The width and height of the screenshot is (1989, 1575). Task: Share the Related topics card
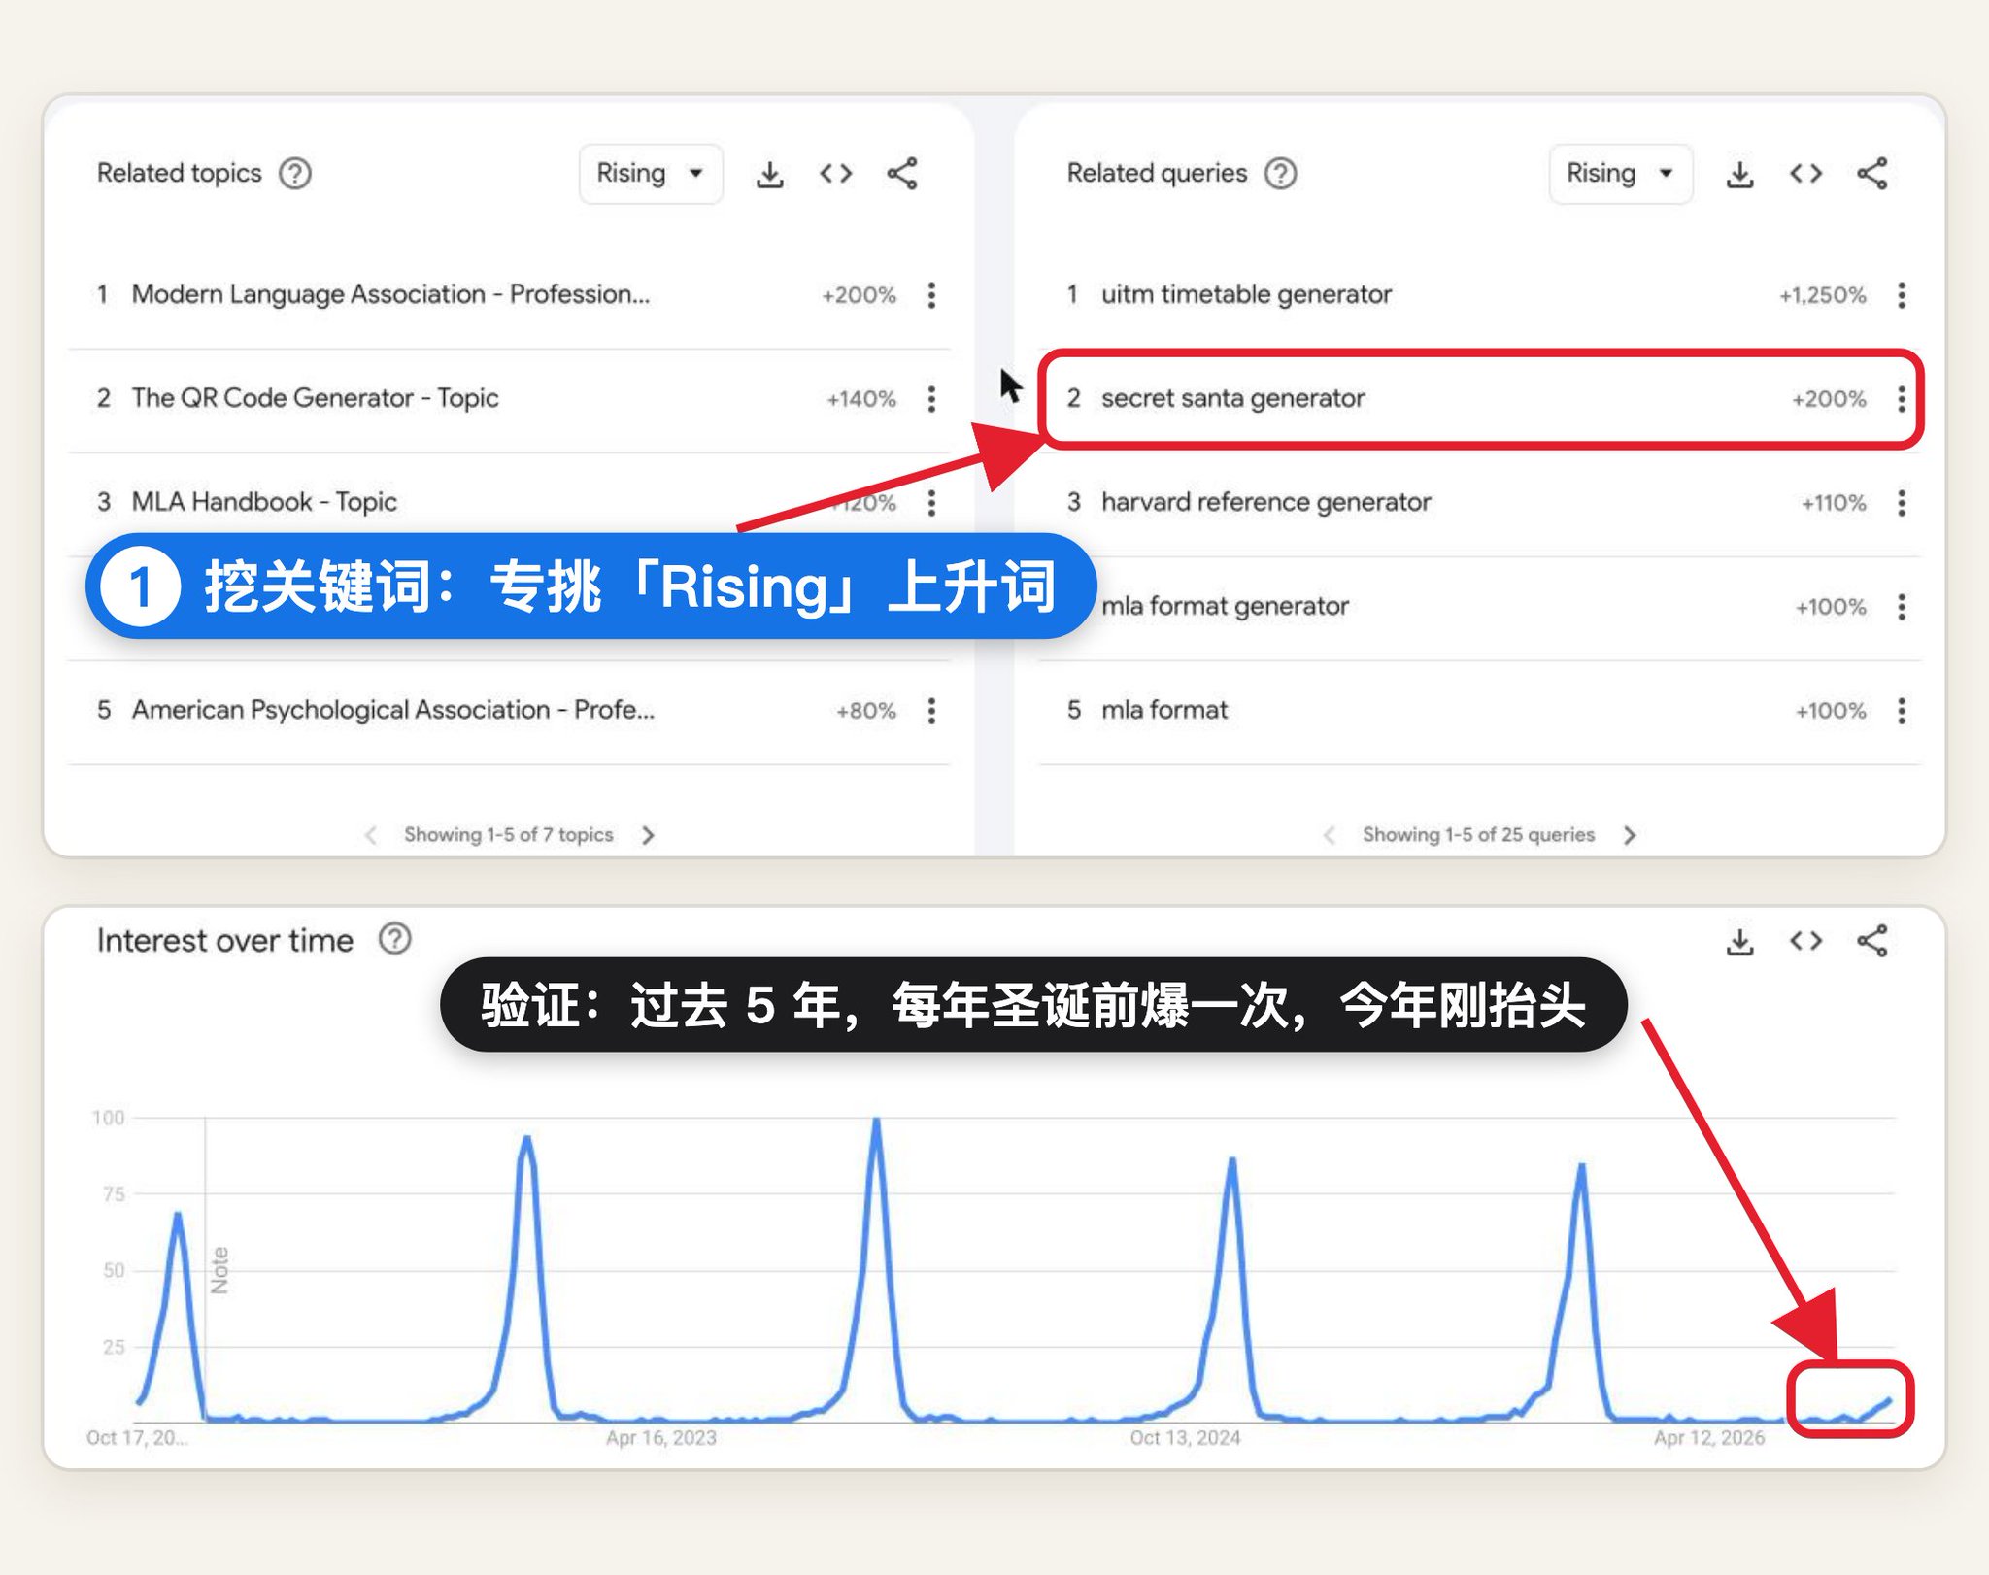[901, 174]
